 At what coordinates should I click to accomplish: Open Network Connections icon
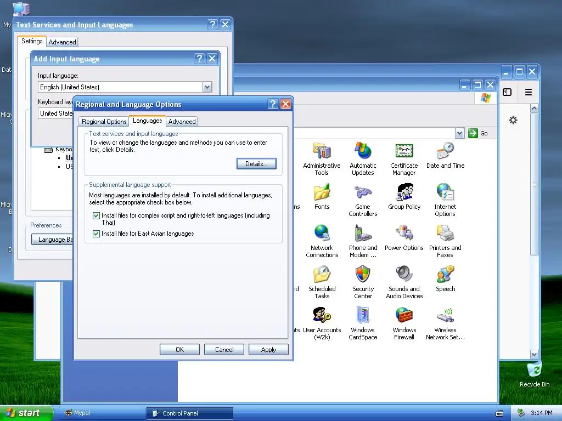click(322, 233)
